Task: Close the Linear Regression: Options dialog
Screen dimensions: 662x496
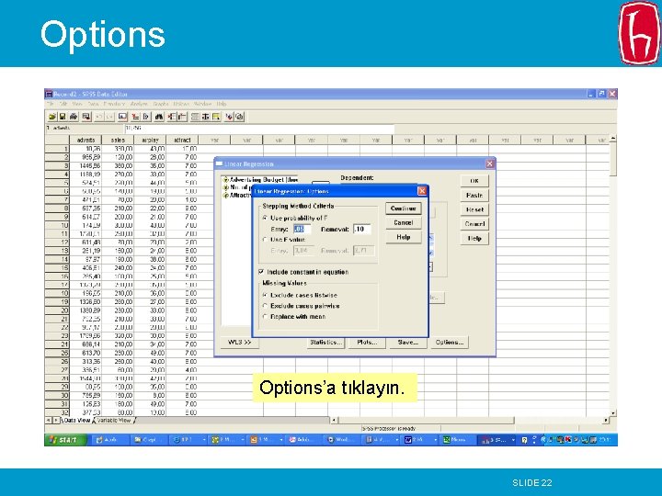Action: pyautogui.click(x=422, y=191)
